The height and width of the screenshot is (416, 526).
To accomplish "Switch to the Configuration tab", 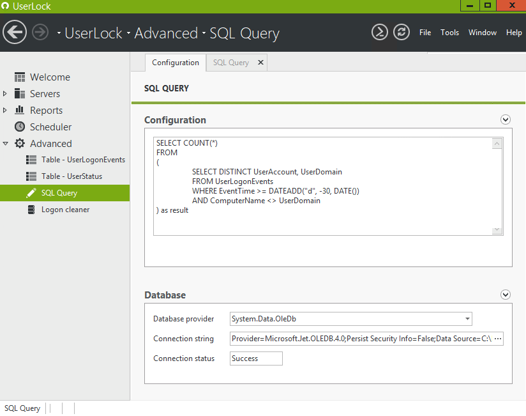I will coord(176,63).
